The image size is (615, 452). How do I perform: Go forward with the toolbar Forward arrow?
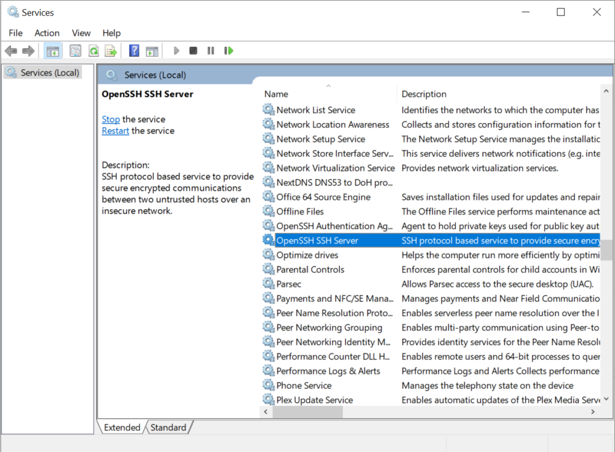coord(28,50)
